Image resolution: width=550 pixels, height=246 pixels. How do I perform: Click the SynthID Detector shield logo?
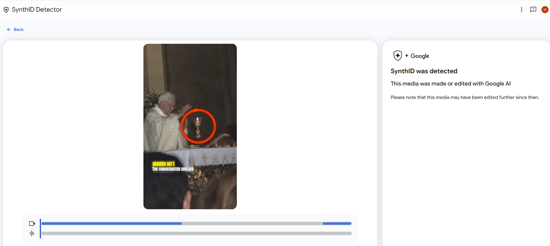coord(6,10)
